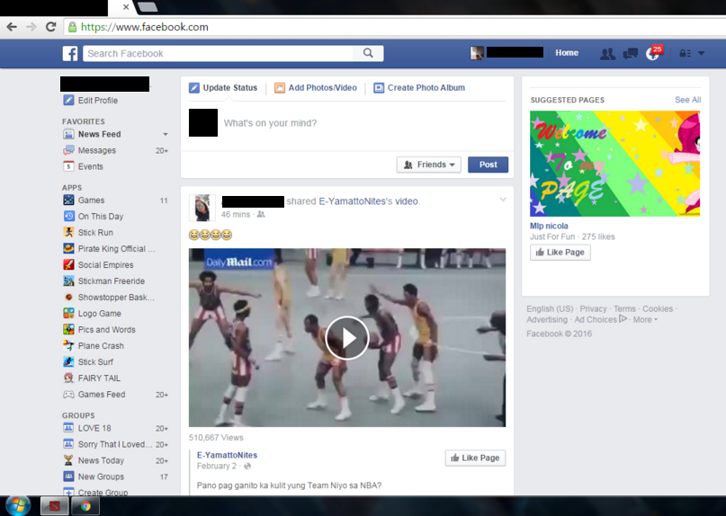Select the Create Photo Album tab
The height and width of the screenshot is (516, 726).
[419, 88]
